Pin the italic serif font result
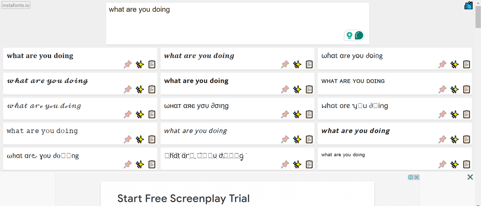 (285, 140)
